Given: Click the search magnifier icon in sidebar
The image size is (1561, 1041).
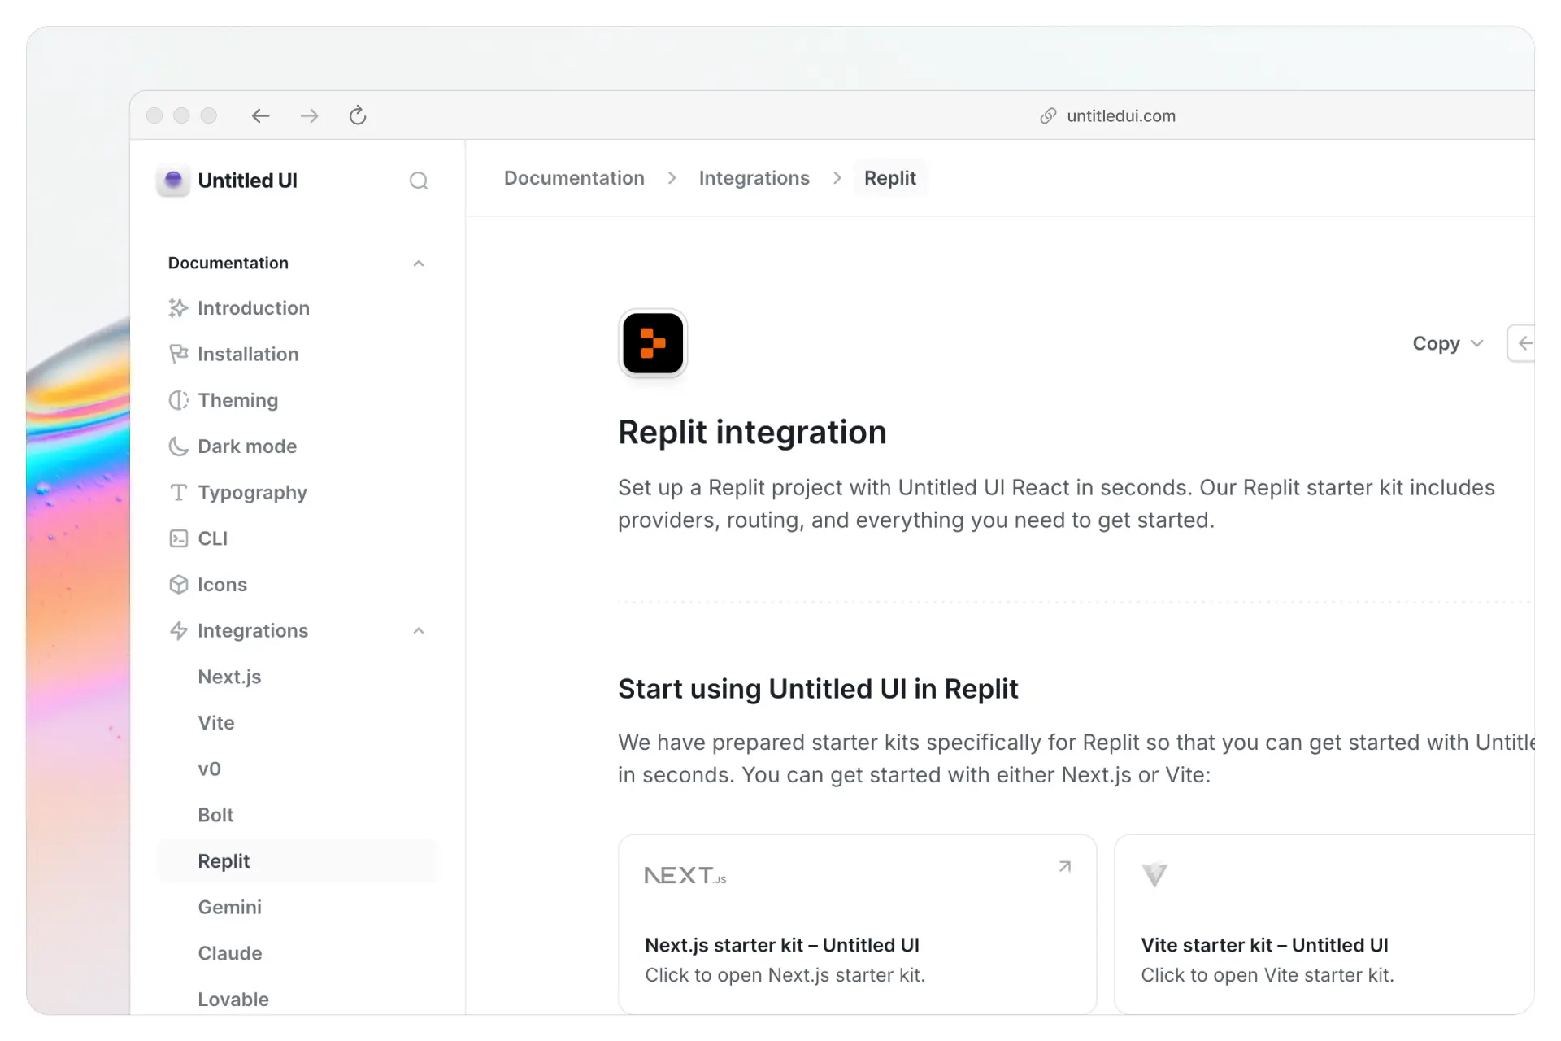Looking at the screenshot, I should pyautogui.click(x=418, y=181).
